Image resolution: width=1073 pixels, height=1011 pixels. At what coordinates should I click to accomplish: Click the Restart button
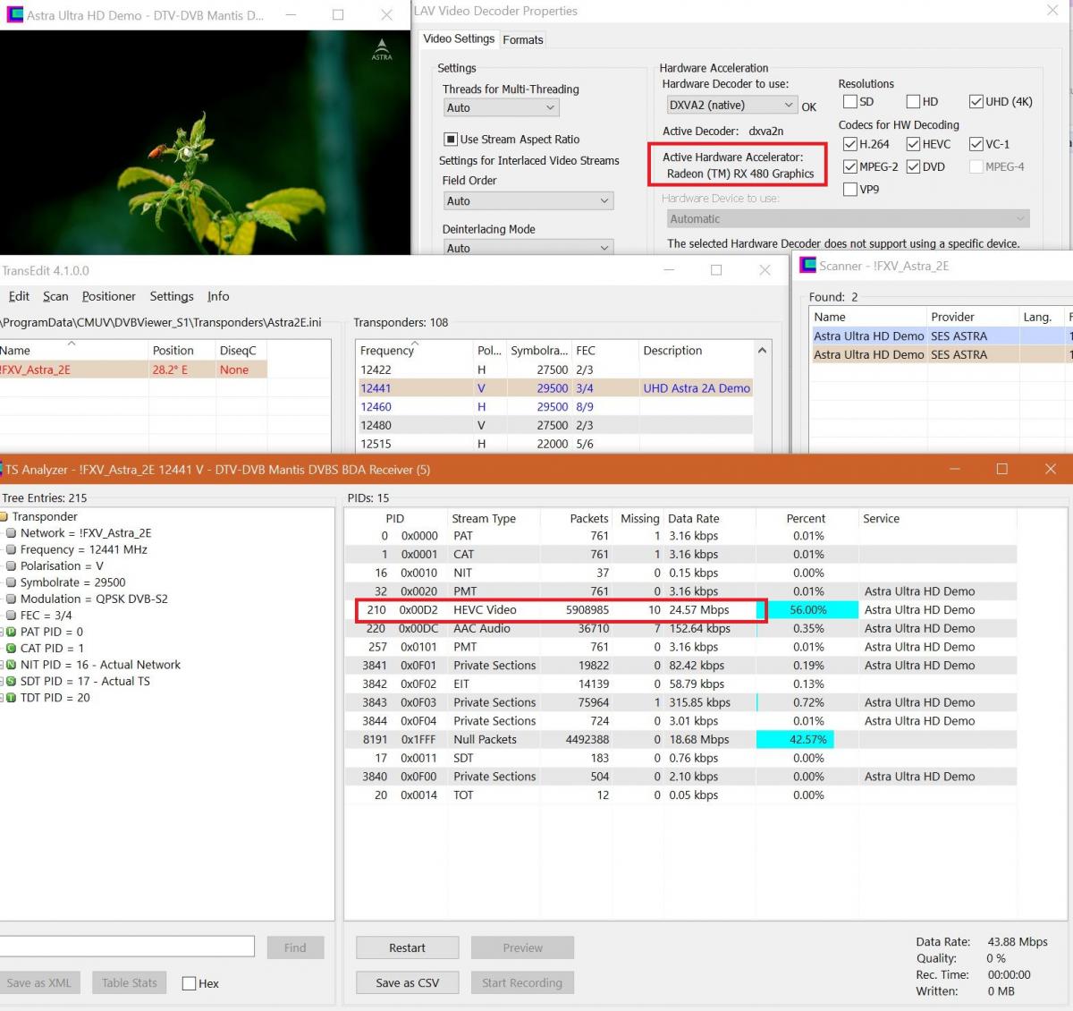(x=407, y=947)
